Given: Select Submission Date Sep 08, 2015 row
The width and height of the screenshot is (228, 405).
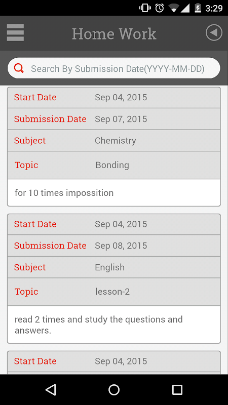Looking at the screenshot, I should click(x=114, y=246).
